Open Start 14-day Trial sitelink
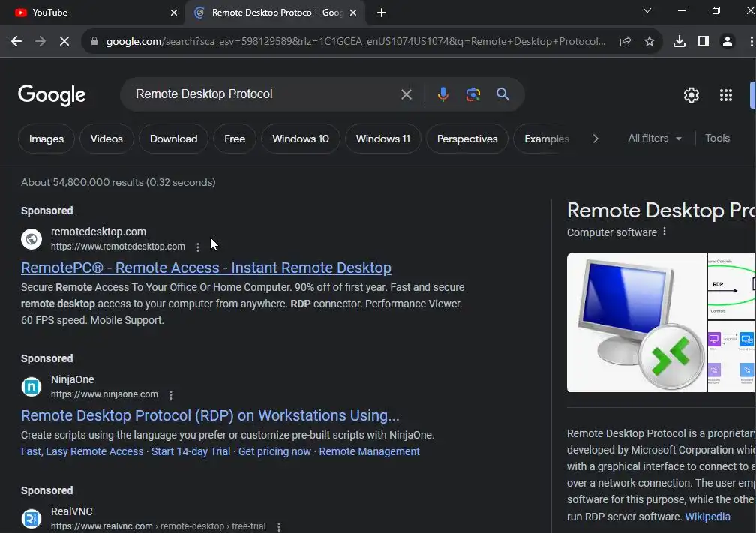Screen dimensions: 756x533 point(191,451)
